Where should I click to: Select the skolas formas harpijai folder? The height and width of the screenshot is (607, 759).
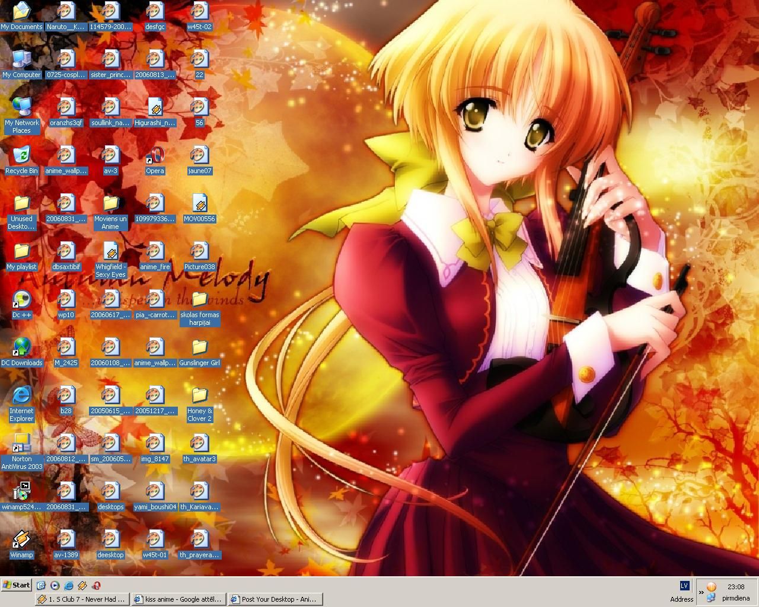199,308
